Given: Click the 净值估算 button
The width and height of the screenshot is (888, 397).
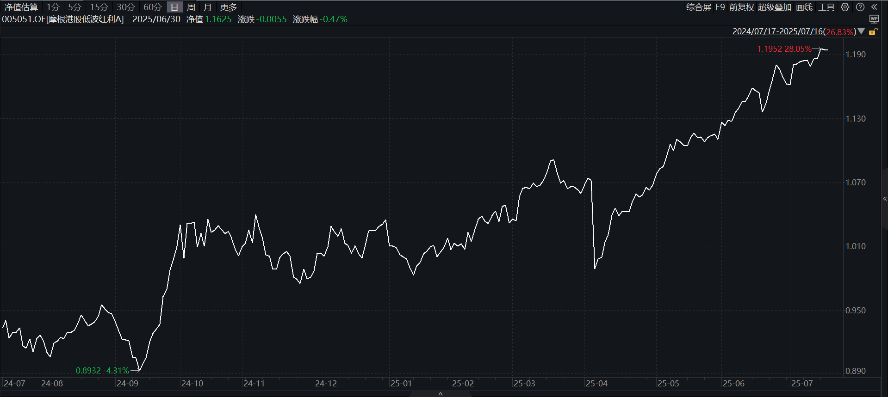Looking at the screenshot, I should 21,7.
